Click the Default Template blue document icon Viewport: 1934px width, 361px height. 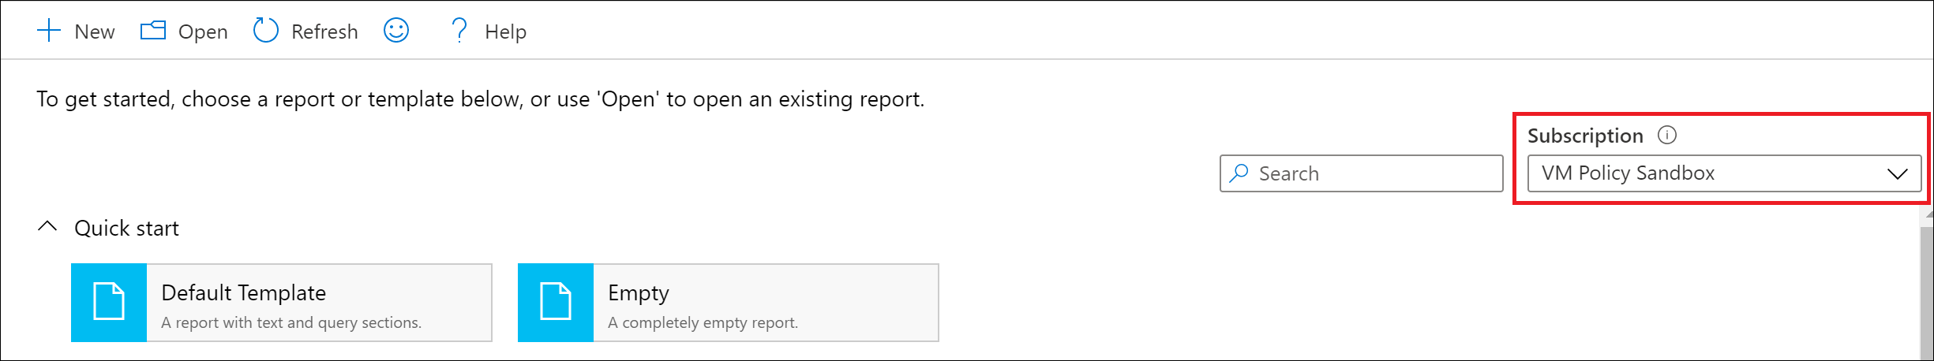109,302
